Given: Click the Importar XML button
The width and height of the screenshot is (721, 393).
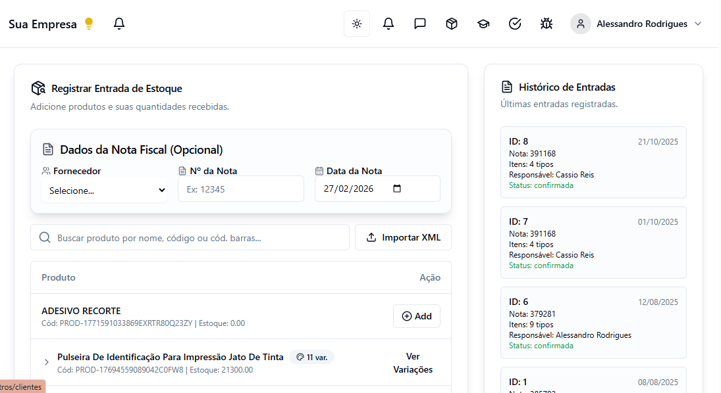Looking at the screenshot, I should (403, 237).
